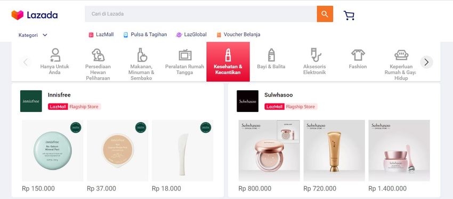Viewport: 453px width, 199px height.
Task: Select Persediaan Hewan Peliharaan pet icon
Action: click(x=98, y=55)
